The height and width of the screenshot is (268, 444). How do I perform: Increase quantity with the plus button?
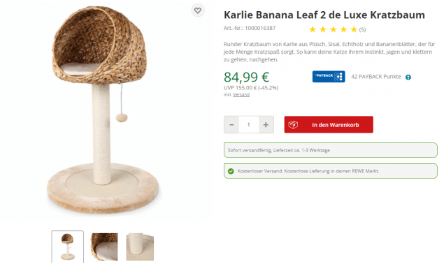click(266, 125)
